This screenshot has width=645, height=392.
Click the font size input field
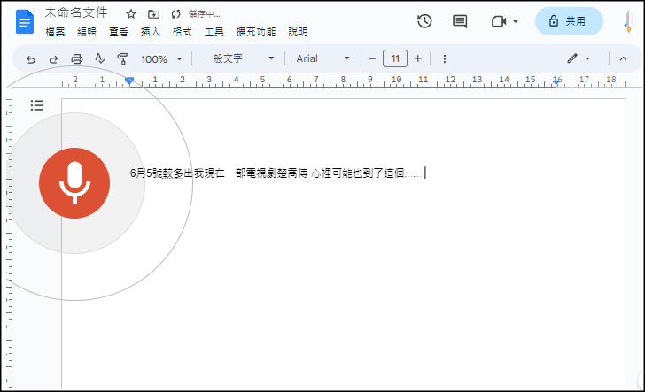pyautogui.click(x=395, y=59)
